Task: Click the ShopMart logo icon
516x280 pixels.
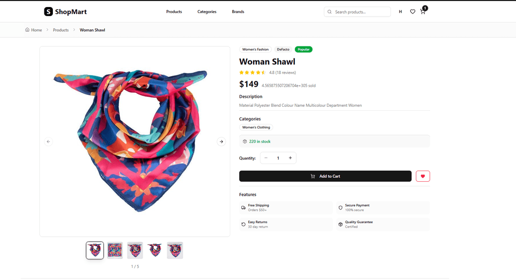Action: tap(48, 12)
